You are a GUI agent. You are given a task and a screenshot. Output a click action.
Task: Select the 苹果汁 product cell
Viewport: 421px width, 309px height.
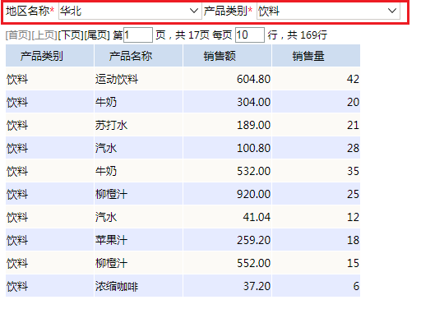point(138,240)
